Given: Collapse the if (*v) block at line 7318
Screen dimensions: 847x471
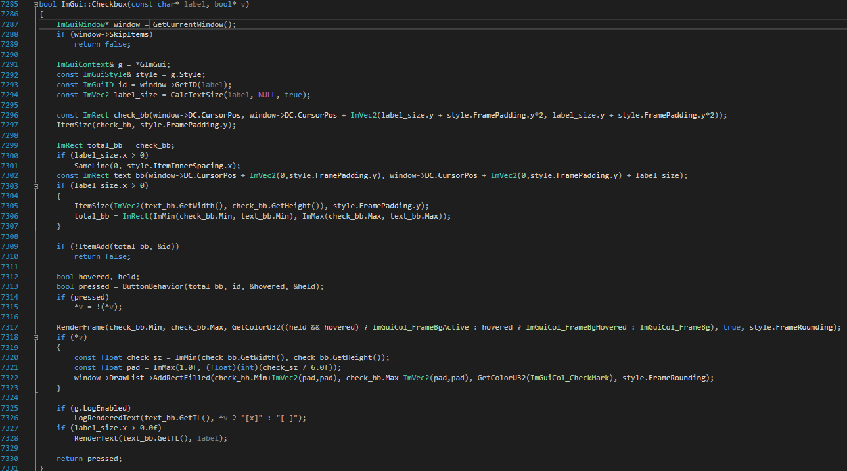Looking at the screenshot, I should 35,337.
